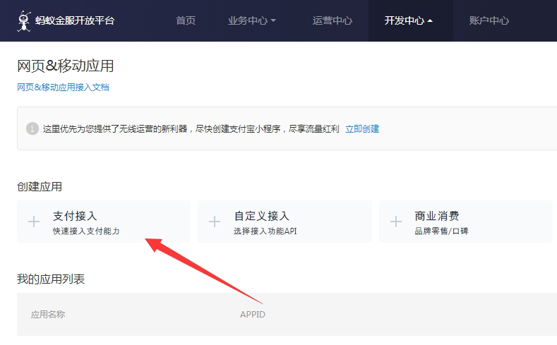Viewport: 557px width, 345px height.
Task: Switch to the 运营中心 section
Action: click(332, 20)
